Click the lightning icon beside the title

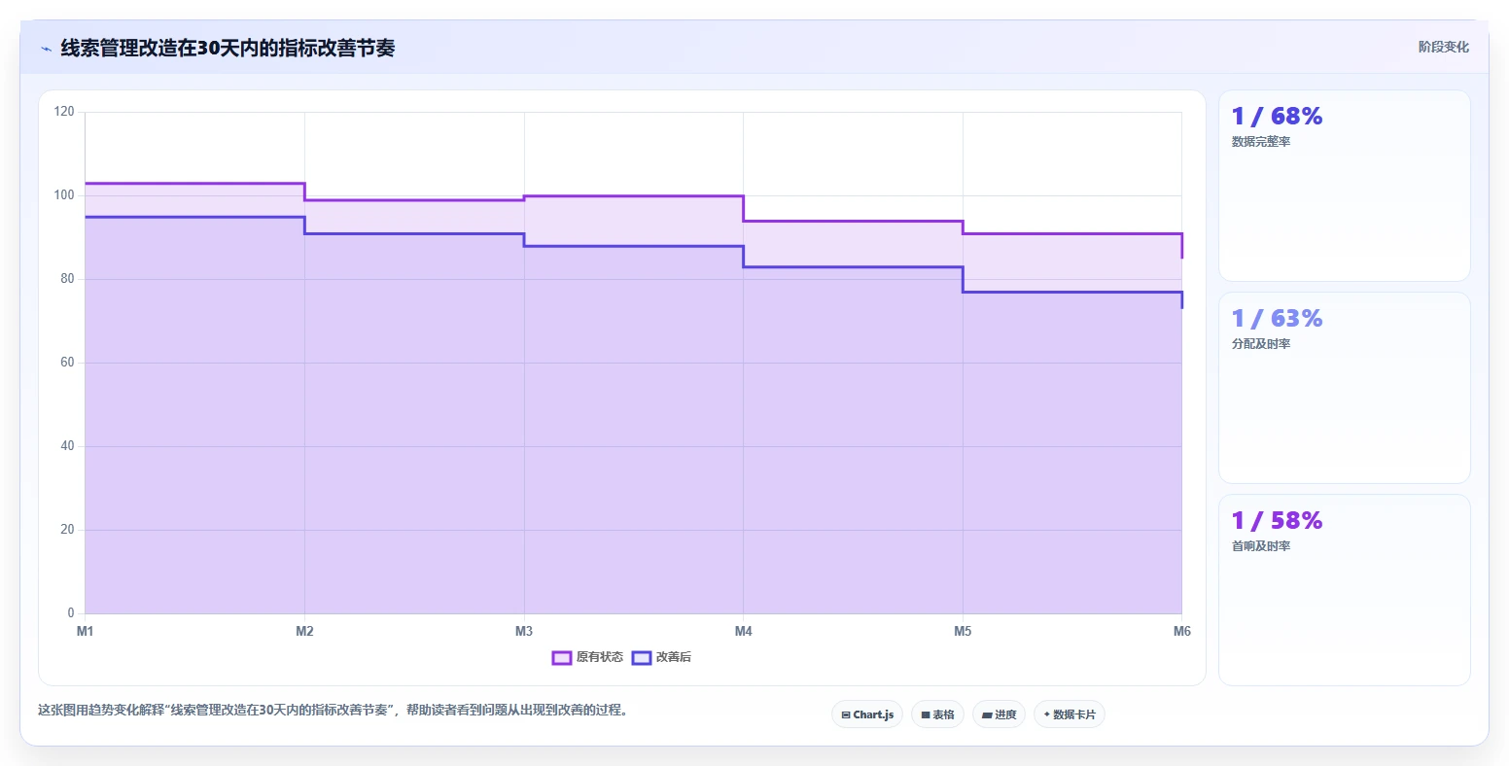[x=46, y=49]
